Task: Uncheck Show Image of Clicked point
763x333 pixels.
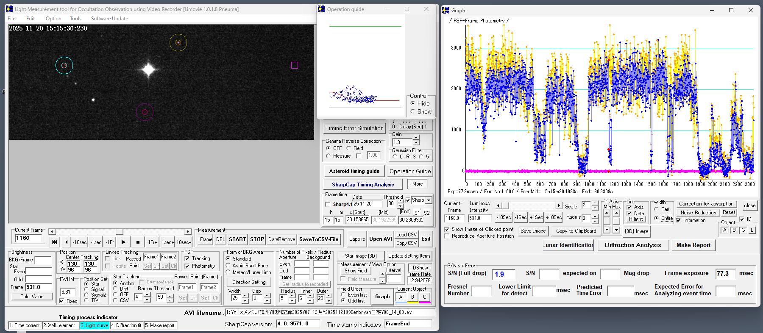Action: (447, 229)
